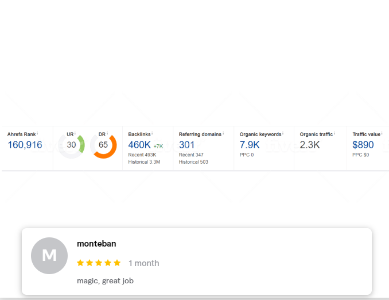Open the Traffic value $890
This screenshot has height=300, width=389.
coord(363,145)
